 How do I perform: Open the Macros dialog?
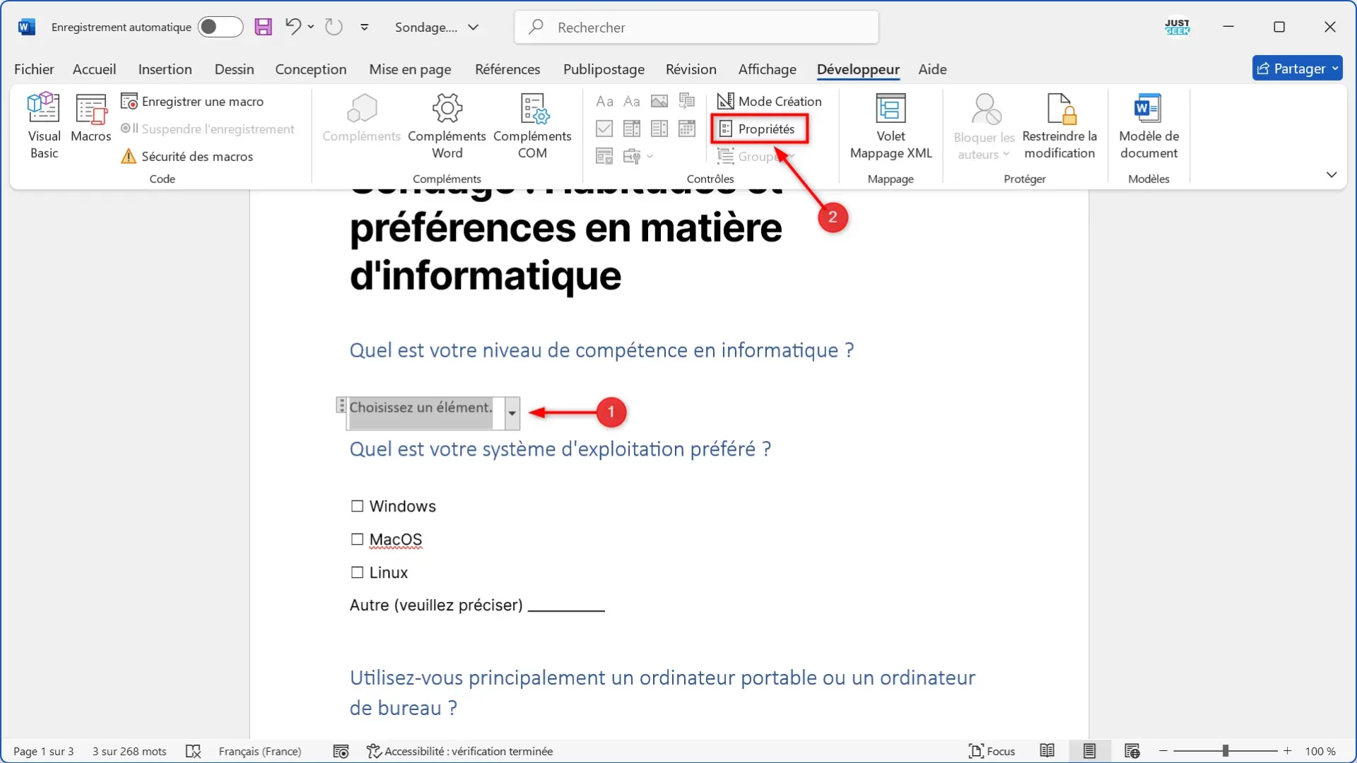(91, 119)
